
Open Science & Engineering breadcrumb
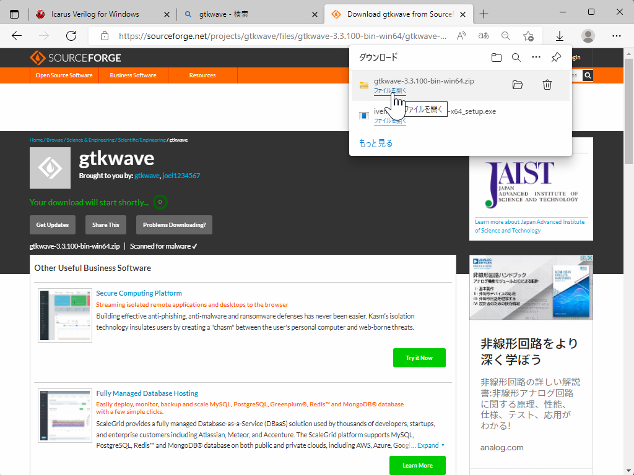[90, 140]
